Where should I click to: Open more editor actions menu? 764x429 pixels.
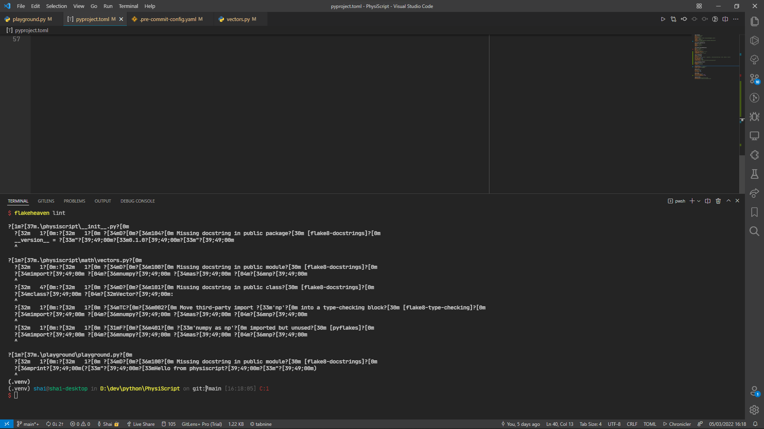[x=736, y=19]
